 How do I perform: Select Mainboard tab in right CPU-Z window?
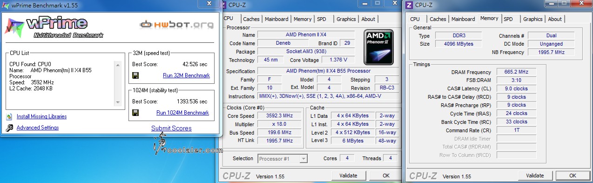point(463,19)
